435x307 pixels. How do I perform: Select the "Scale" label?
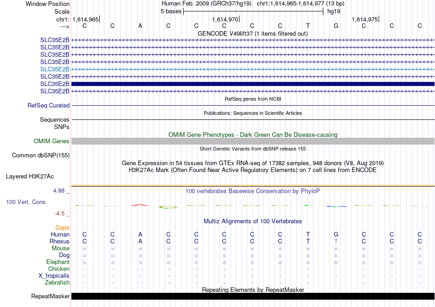(62, 11)
